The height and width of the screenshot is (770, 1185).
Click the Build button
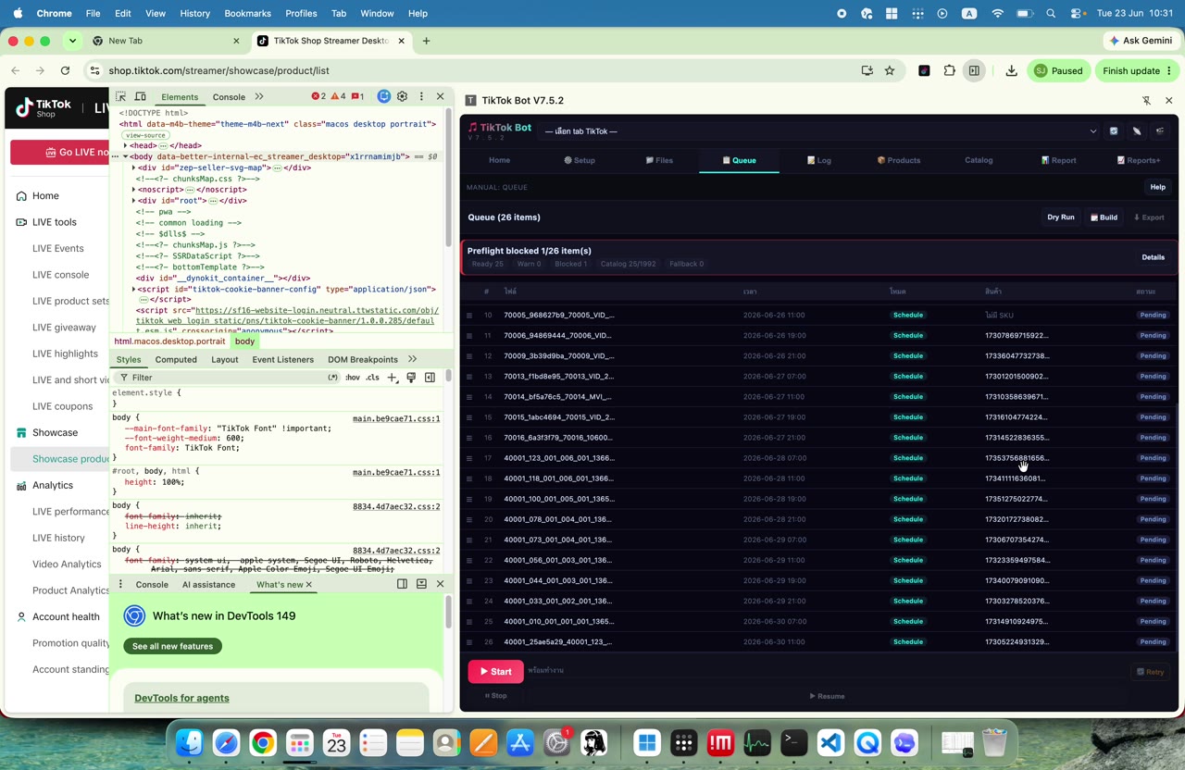tap(1104, 217)
